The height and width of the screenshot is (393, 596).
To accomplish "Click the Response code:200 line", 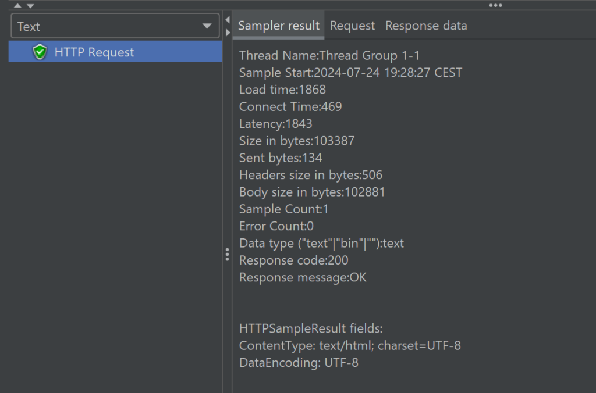I will 294,260.
